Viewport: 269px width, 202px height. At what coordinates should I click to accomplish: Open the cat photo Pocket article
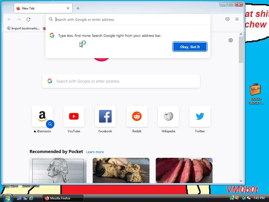pyautogui.click(x=121, y=170)
